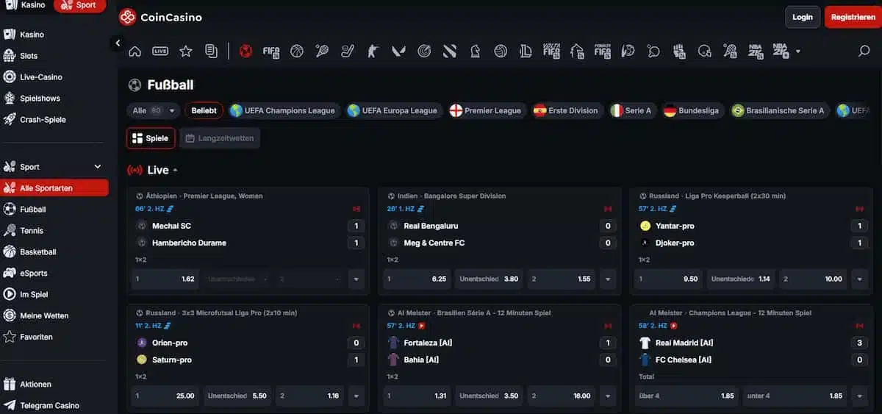Click the Login button
Viewport: 882px width, 414px height.
coord(803,17)
